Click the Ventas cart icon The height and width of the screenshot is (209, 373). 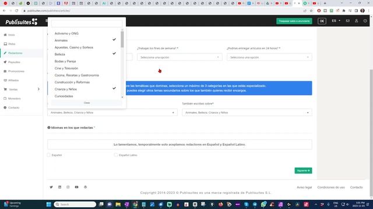(5, 89)
